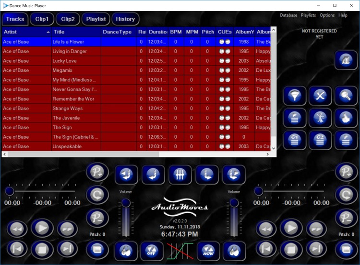360x265 pixels.
Task: Add track to the C2 list icon
Action: click(x=320, y=140)
